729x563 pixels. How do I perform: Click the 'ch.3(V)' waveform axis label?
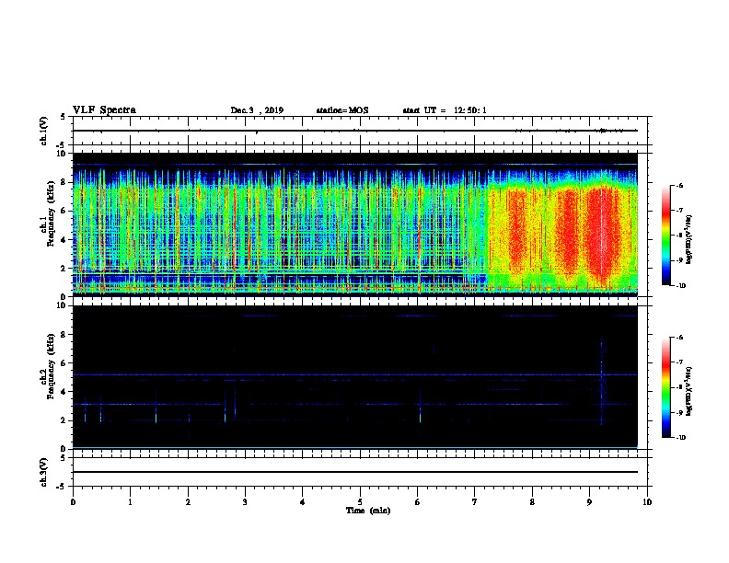click(x=43, y=472)
